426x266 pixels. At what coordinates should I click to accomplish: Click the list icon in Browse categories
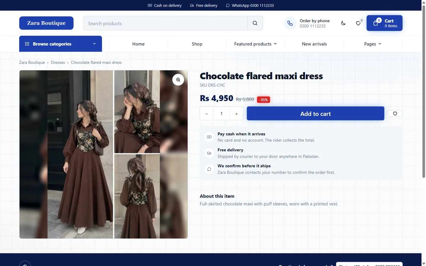coord(27,44)
